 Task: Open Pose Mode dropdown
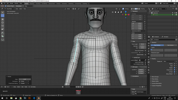click(x=10, y=9)
